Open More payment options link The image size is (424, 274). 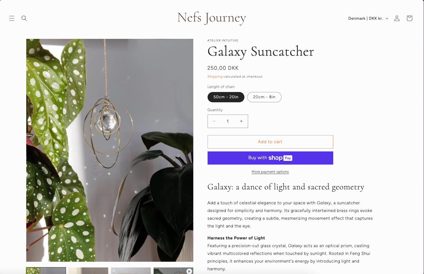(270, 172)
